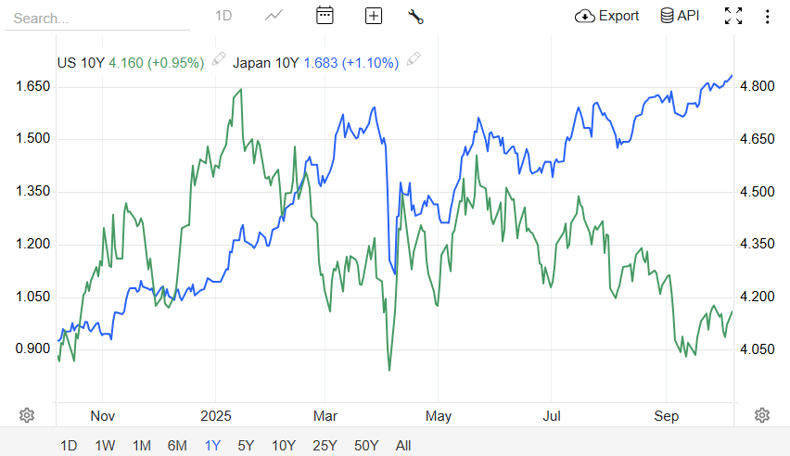Edit the US 10Y series pencil icon
790x456 pixels.
tap(219, 60)
